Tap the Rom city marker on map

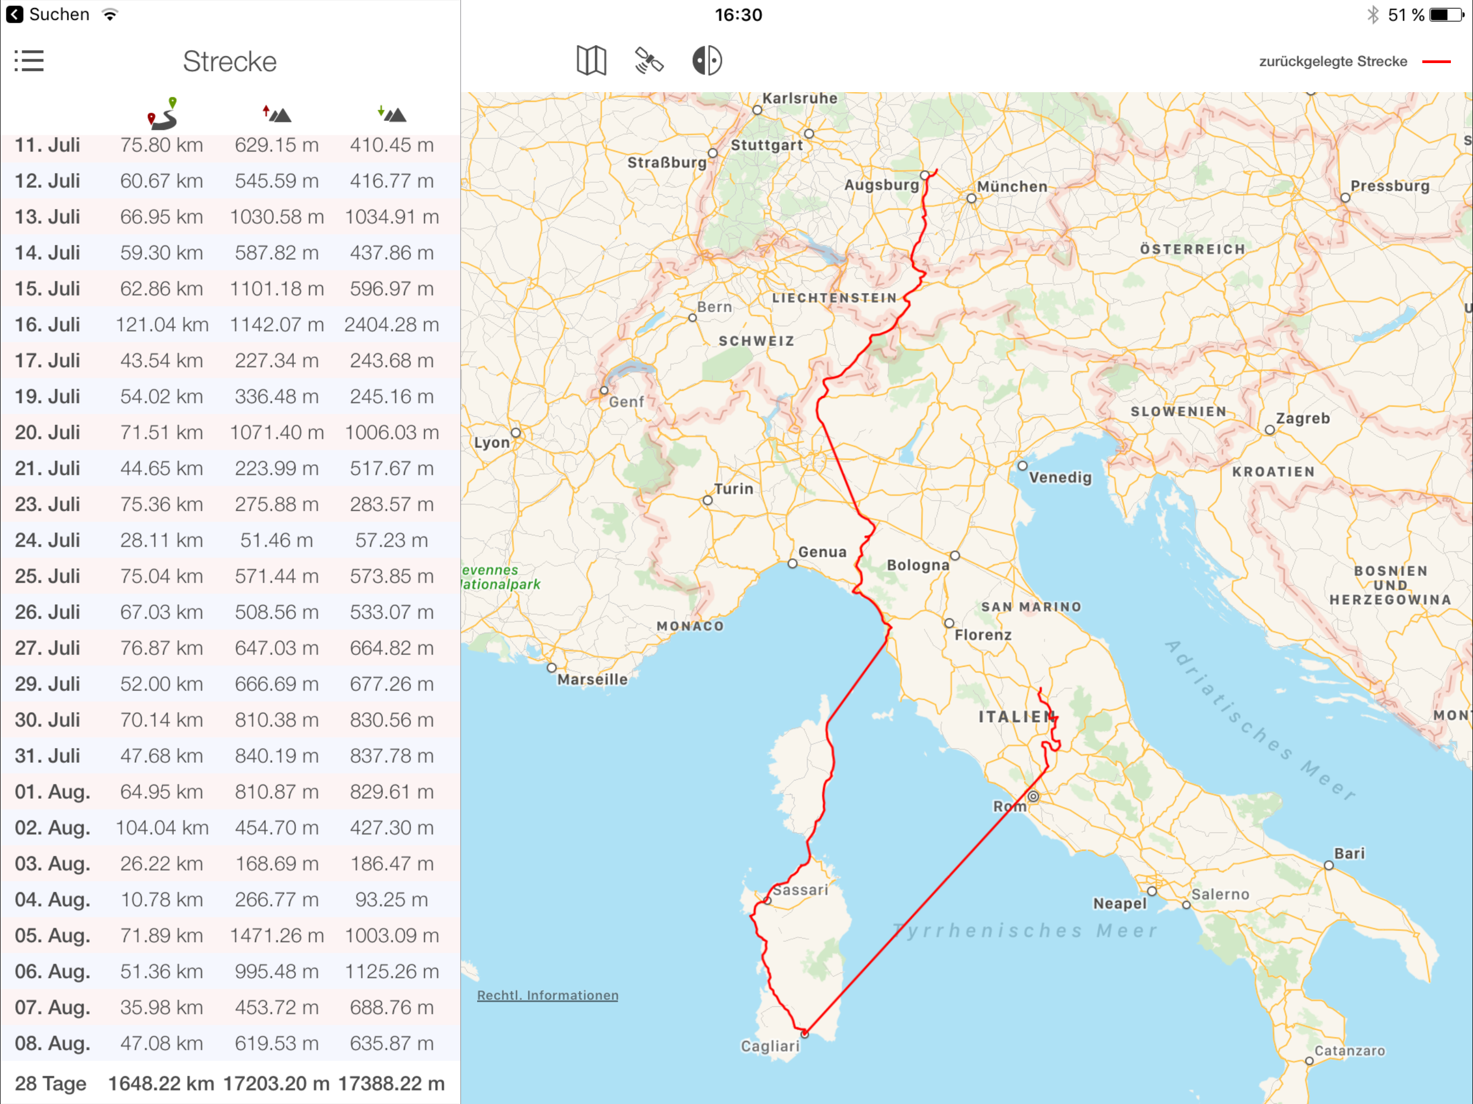(1033, 796)
